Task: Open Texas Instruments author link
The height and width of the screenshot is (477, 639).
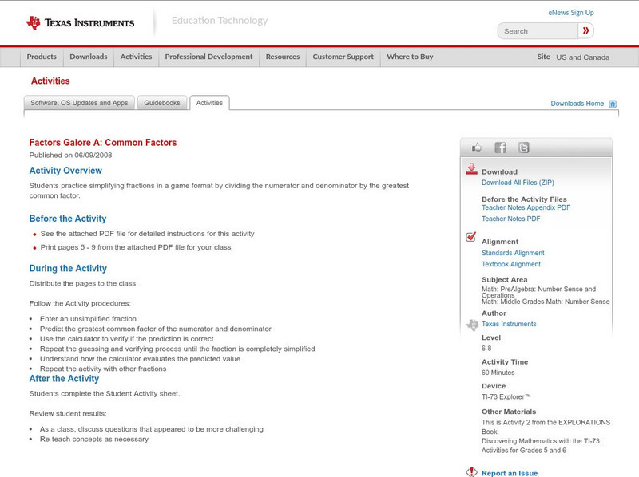Action: click(509, 324)
